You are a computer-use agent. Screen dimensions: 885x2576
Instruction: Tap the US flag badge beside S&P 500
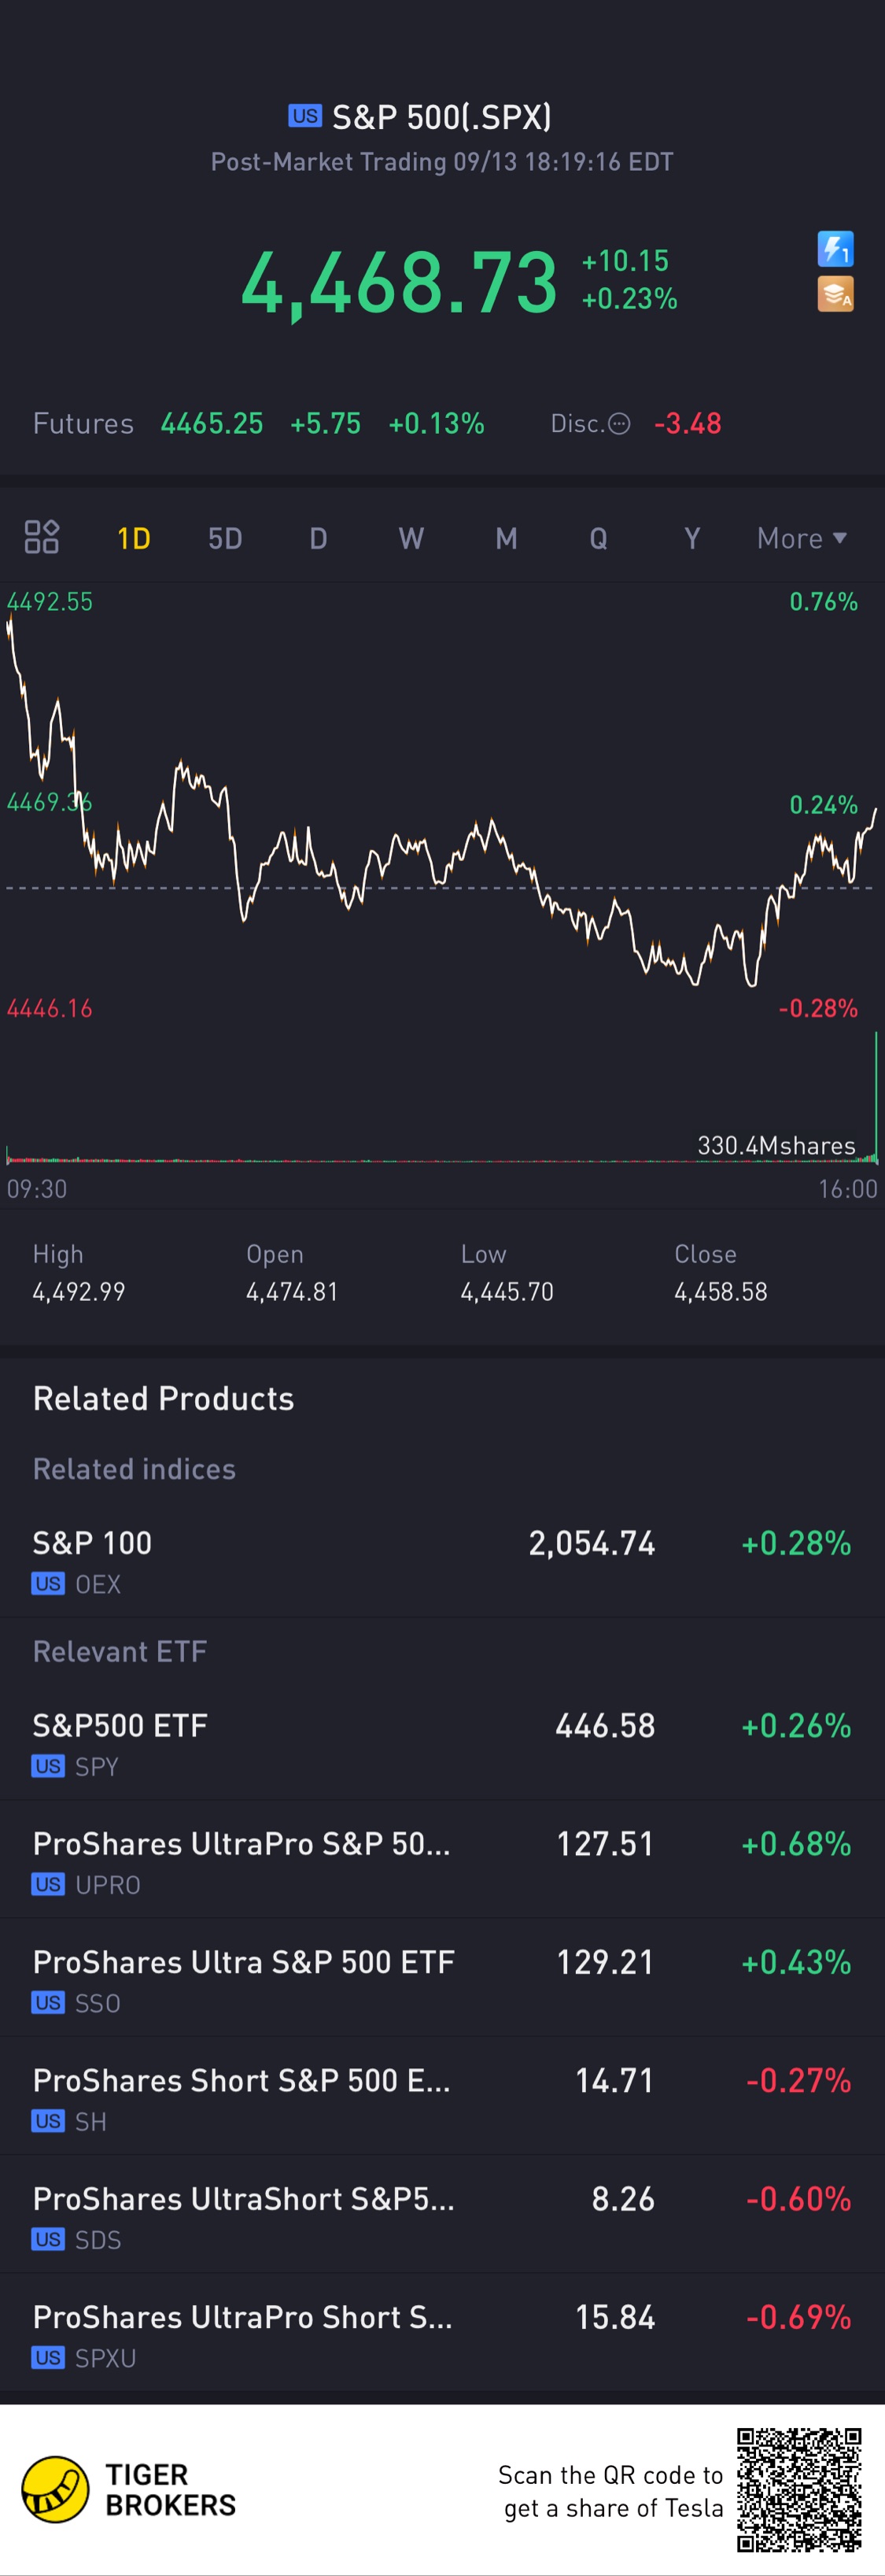pyautogui.click(x=305, y=116)
